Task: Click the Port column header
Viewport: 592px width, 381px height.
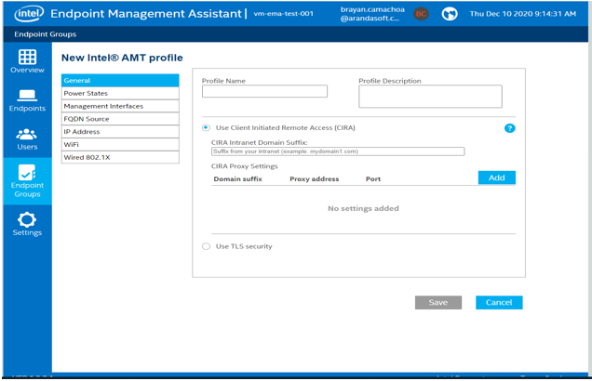Action: coord(373,179)
